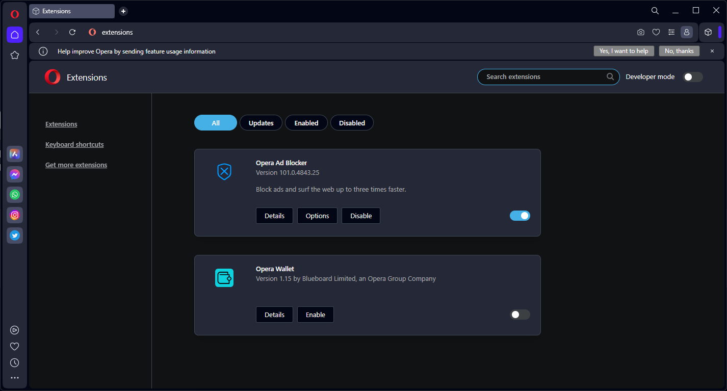The height and width of the screenshot is (391, 727).
Task: Toggle Developer mode switch
Action: click(x=693, y=77)
